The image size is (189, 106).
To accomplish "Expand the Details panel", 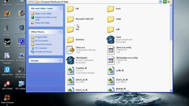I will [x=60, y=60].
